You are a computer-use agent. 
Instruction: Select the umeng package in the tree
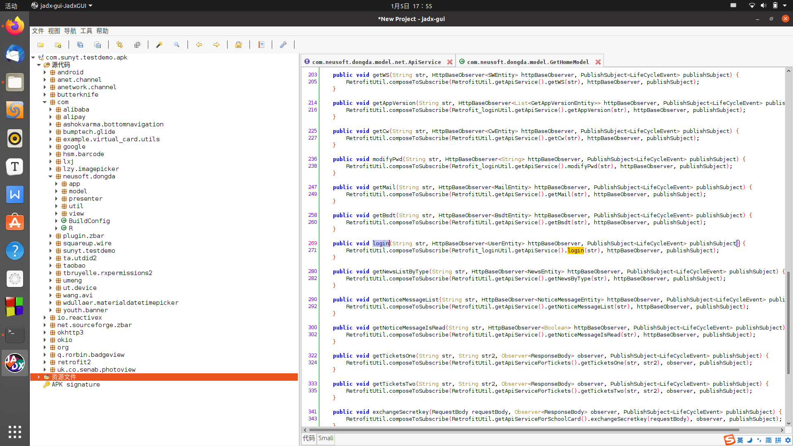coord(72,280)
